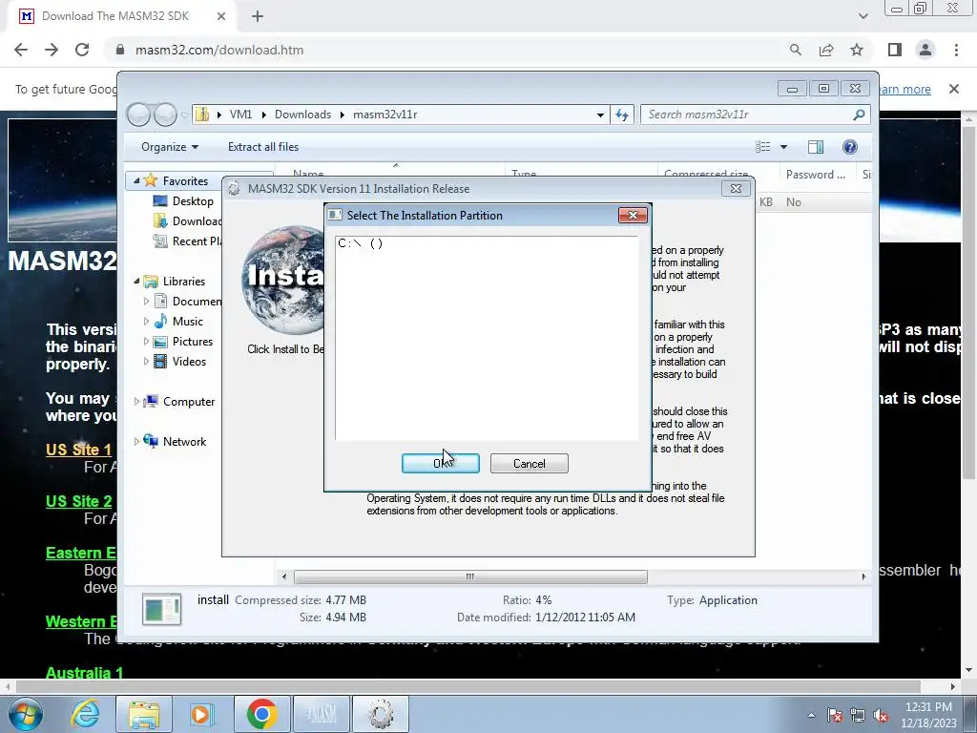Reload the masm32.com page
This screenshot has width=977, height=733.
click(x=82, y=50)
